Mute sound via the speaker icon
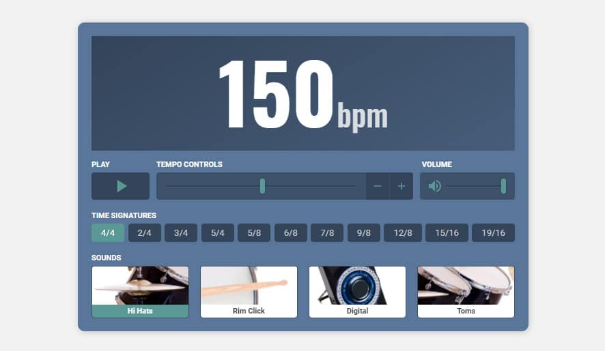Image resolution: width=605 pixels, height=351 pixels. [x=434, y=186]
